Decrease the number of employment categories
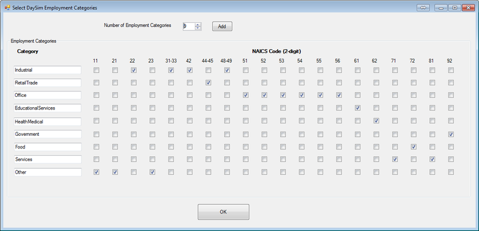 (198, 28)
